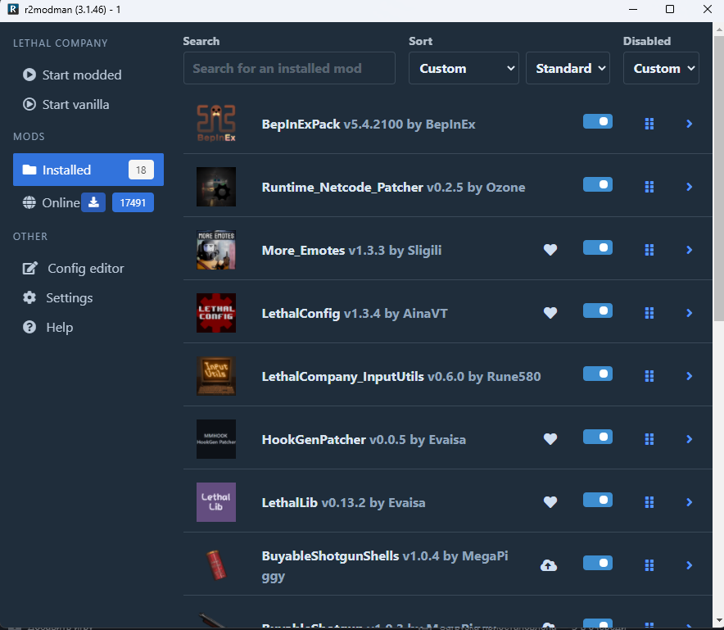Click the More Emotes mod thumbnail
Screen dimensions: 724x630
click(x=216, y=250)
